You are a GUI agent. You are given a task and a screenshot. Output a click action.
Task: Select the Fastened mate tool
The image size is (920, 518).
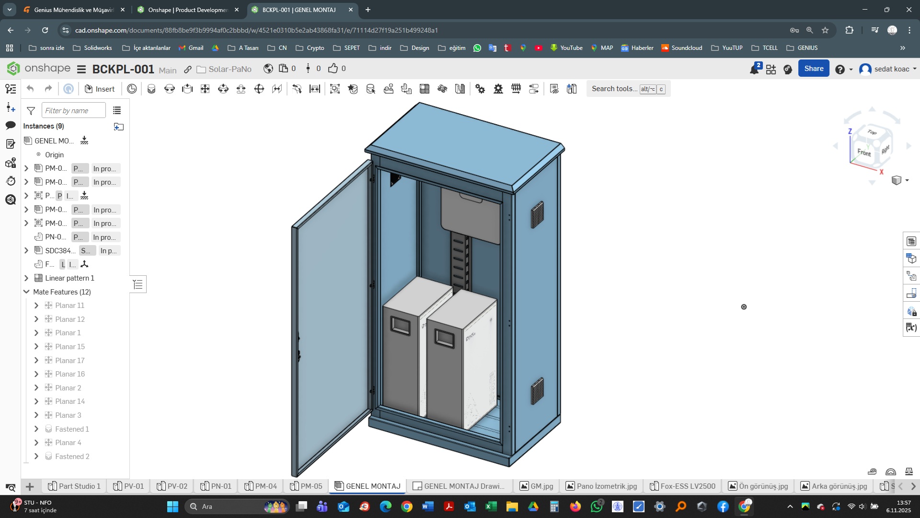[151, 89]
